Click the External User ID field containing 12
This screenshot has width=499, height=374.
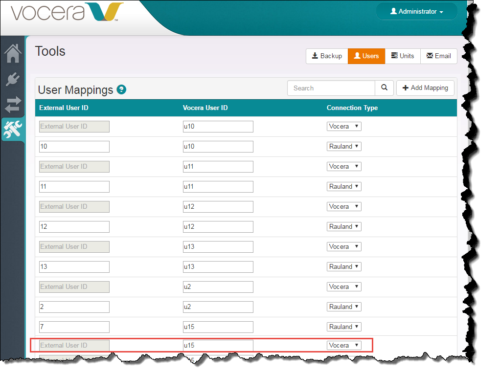click(74, 227)
